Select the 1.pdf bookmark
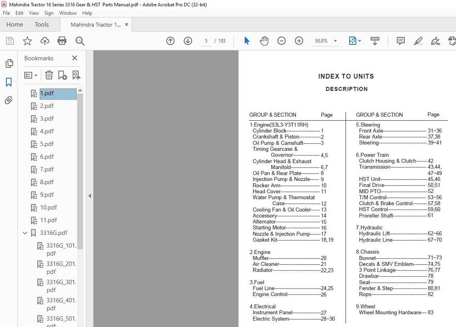 click(x=58, y=94)
